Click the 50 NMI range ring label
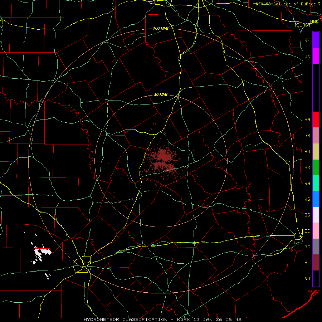This screenshot has width=322, height=322. (x=161, y=94)
